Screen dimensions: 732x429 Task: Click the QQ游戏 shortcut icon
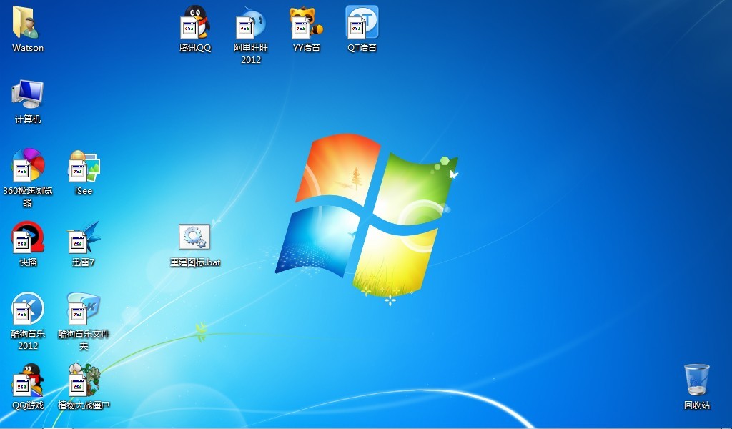tap(28, 380)
